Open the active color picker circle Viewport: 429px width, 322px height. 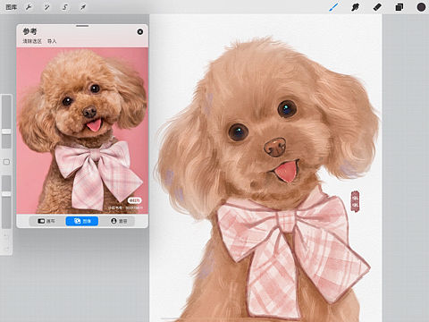(421, 7)
